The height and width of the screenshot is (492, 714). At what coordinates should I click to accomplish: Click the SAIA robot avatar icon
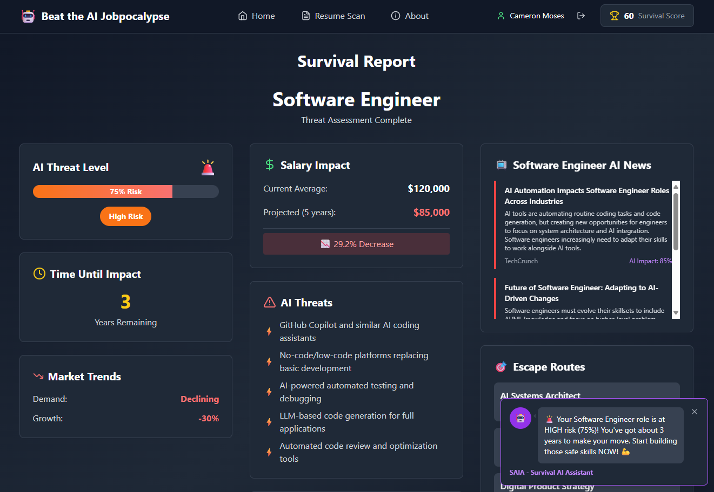tap(521, 418)
